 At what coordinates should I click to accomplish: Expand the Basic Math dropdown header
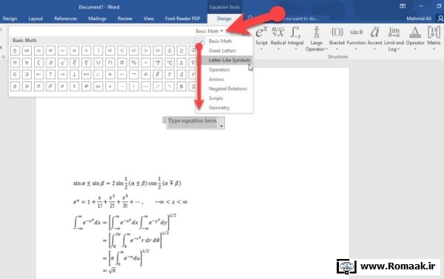click(209, 31)
